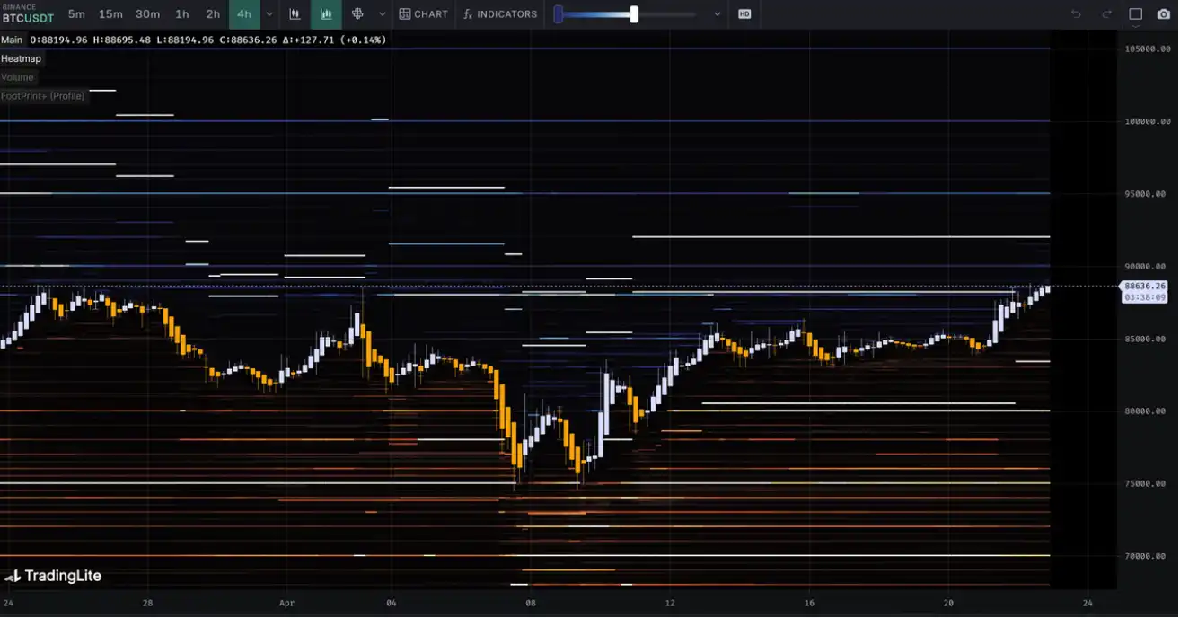
Task: Click the heatmap intensity slider handle
Action: point(634,14)
